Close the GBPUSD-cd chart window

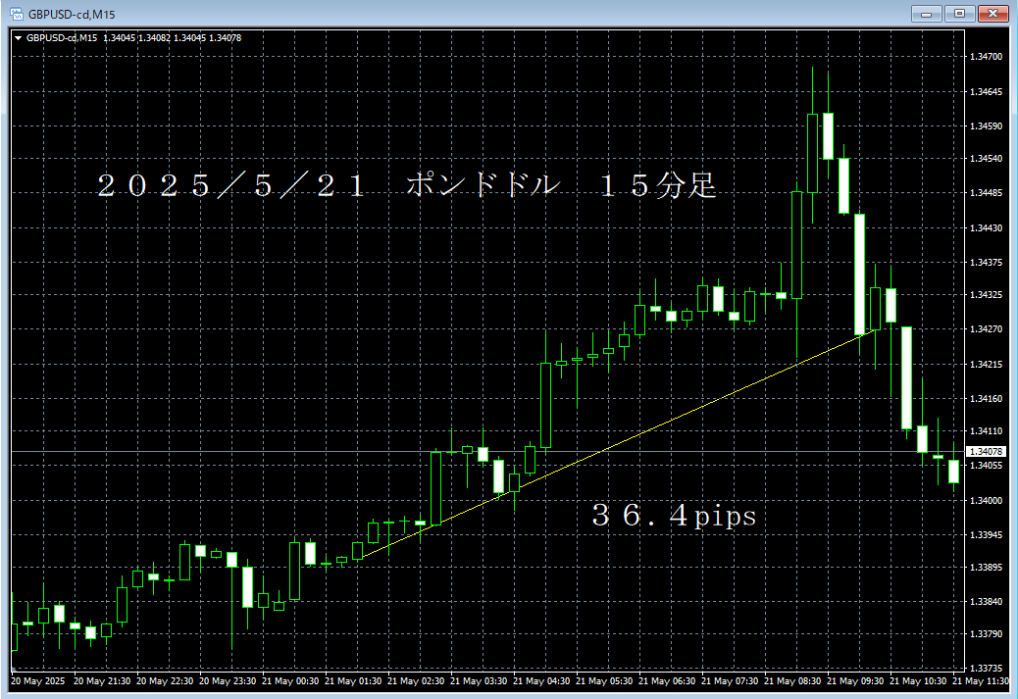click(x=993, y=14)
